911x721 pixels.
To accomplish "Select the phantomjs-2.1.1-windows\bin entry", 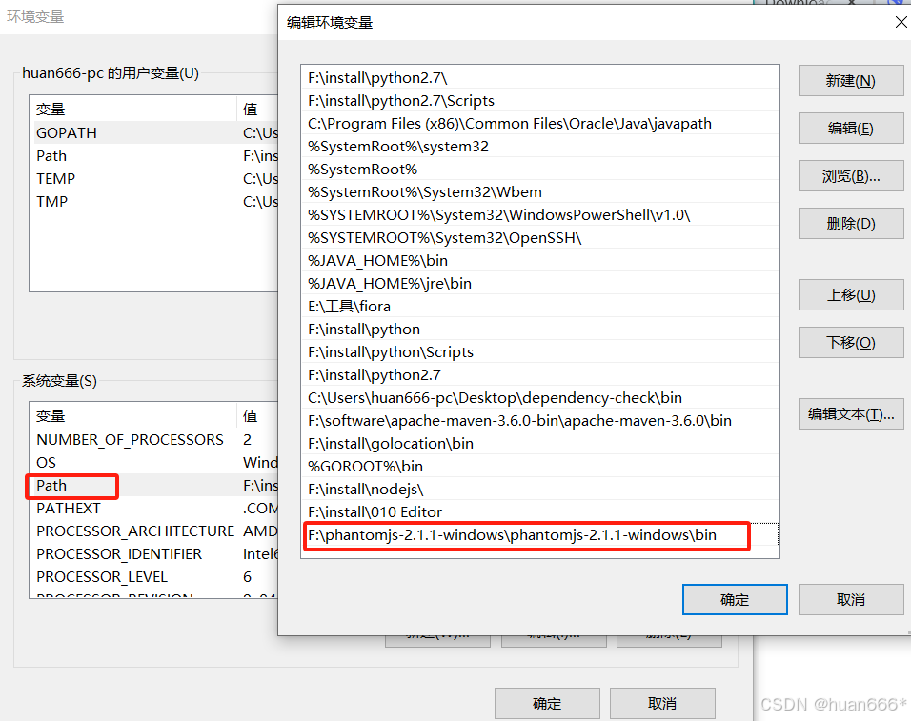I will (540, 535).
